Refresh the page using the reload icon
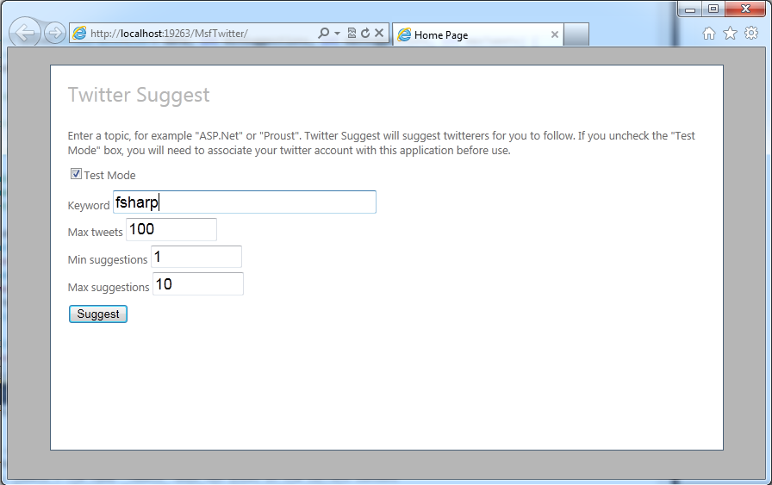The width and height of the screenshot is (772, 485). [364, 34]
